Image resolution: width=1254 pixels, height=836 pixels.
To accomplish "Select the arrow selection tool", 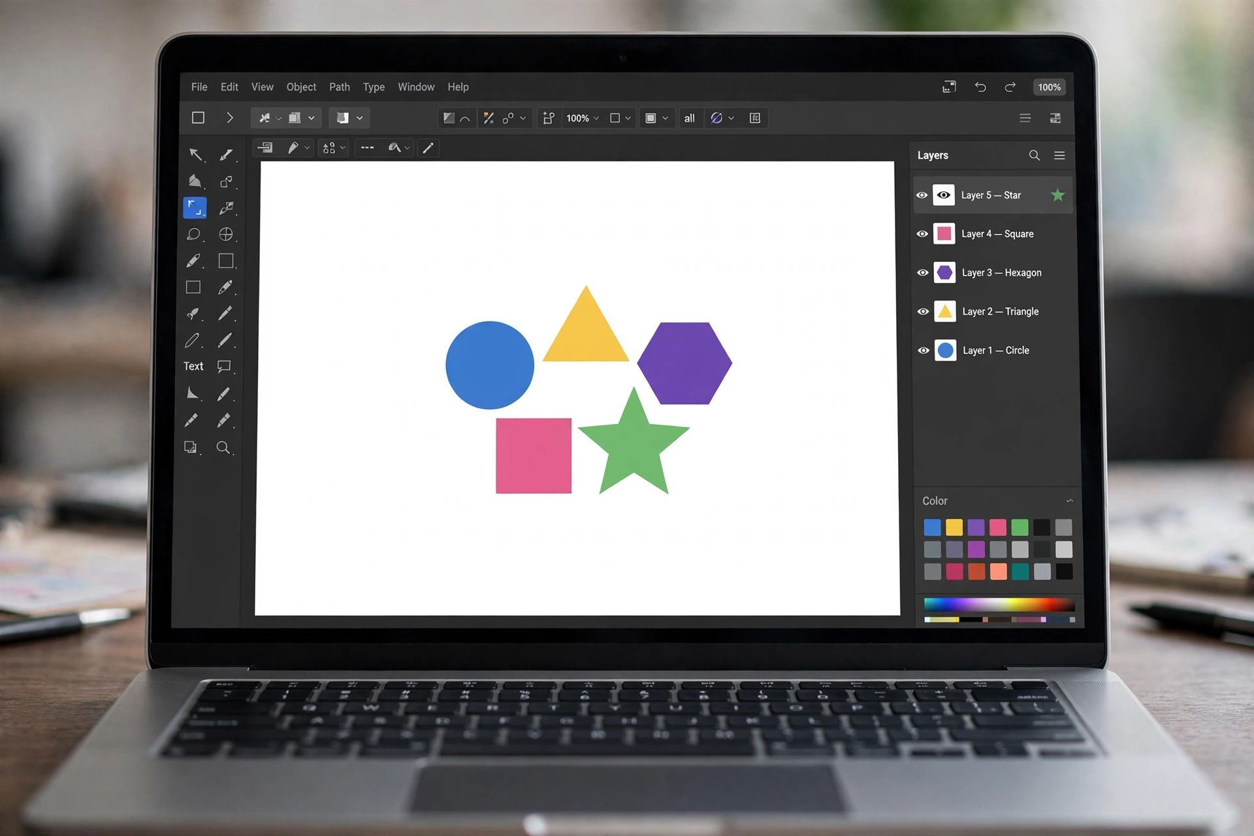I will coord(195,155).
